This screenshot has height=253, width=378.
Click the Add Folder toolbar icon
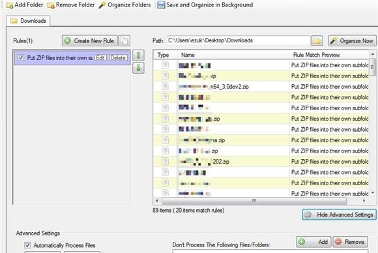click(10, 5)
